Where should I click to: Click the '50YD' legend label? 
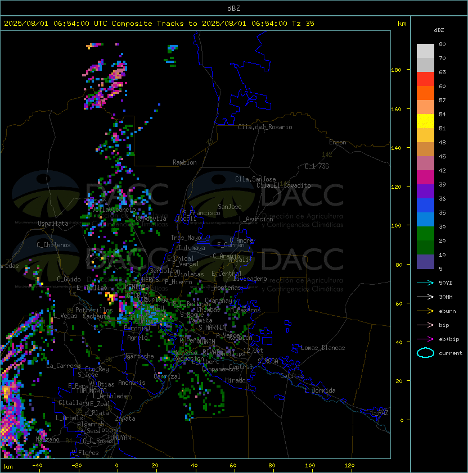(x=445, y=283)
